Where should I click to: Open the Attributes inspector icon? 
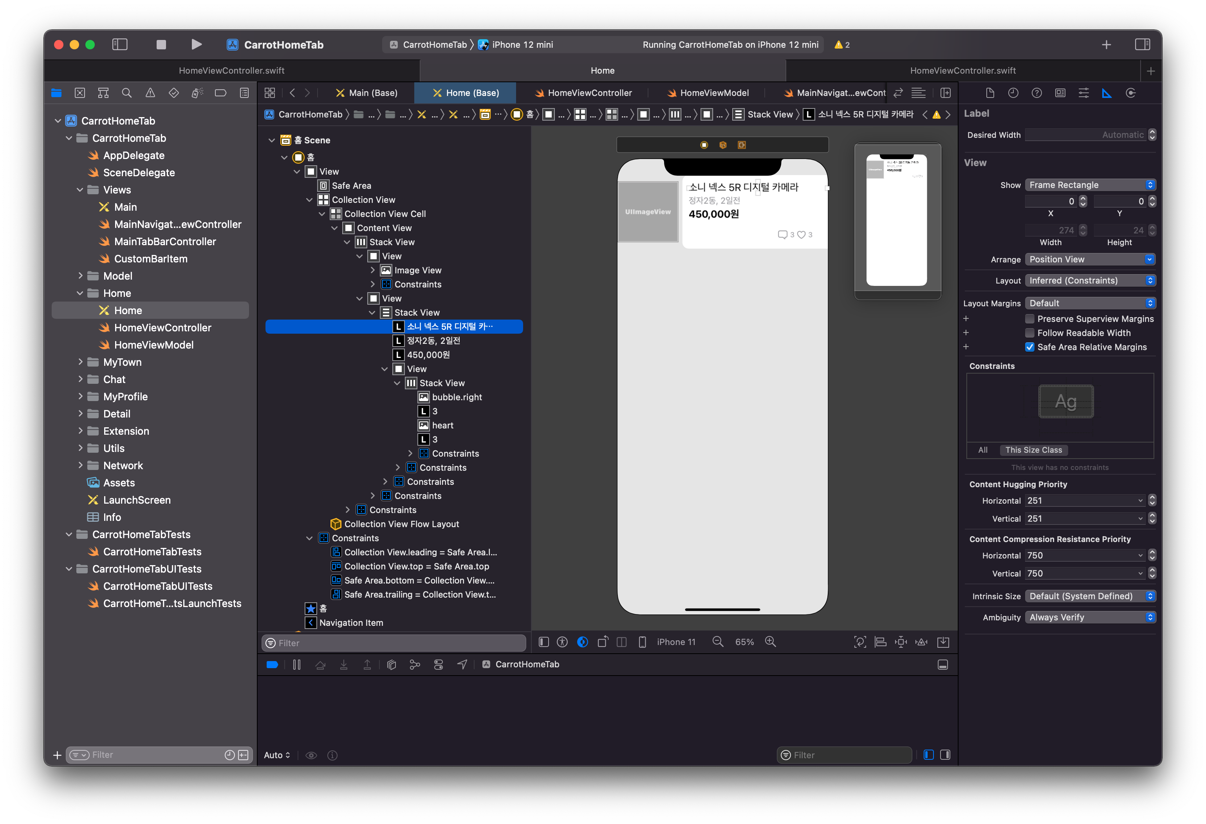click(1083, 93)
